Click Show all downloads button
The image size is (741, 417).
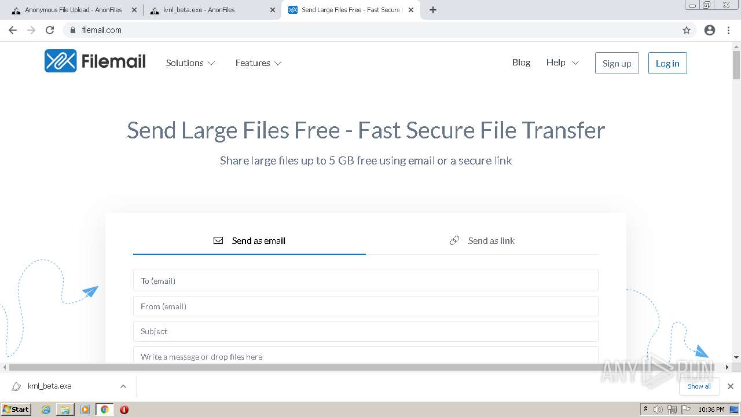coord(699,386)
